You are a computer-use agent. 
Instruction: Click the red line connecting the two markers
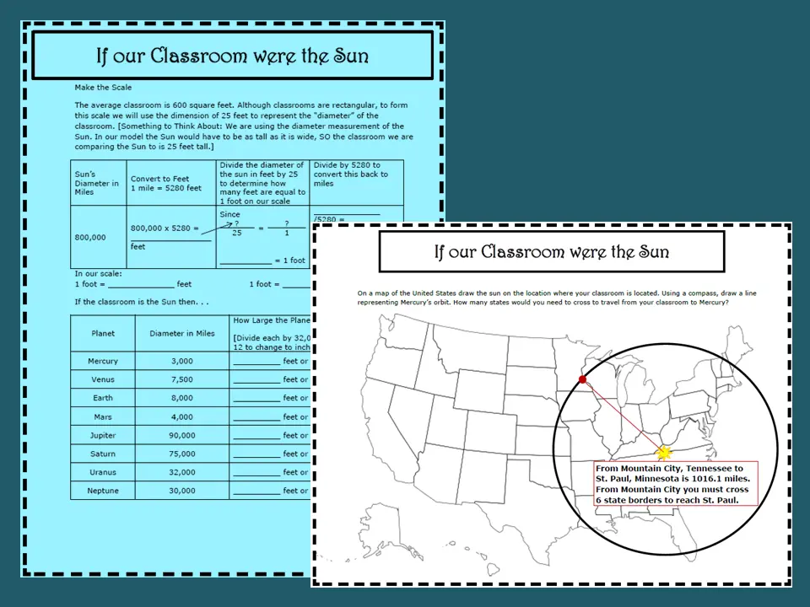[623, 416]
